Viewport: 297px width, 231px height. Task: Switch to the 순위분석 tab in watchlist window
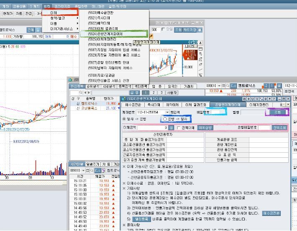[93, 86]
